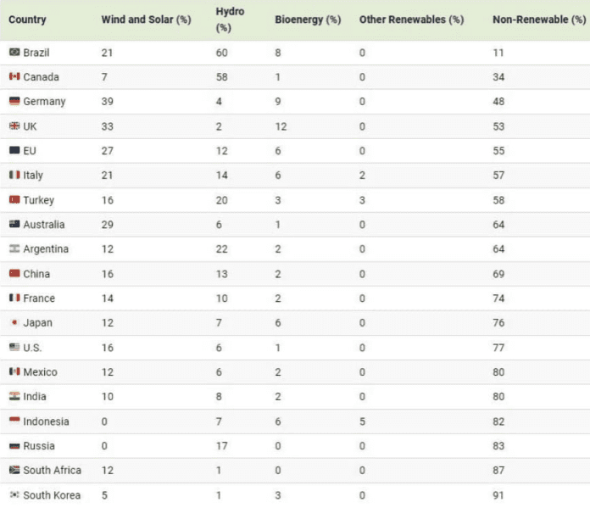Click the Japan flag icon
Viewport: 590px width, 508px height.
click(14, 323)
